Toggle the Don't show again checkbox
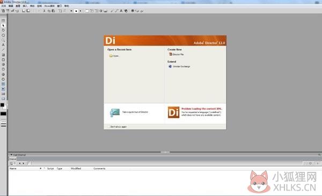 click(x=109, y=127)
